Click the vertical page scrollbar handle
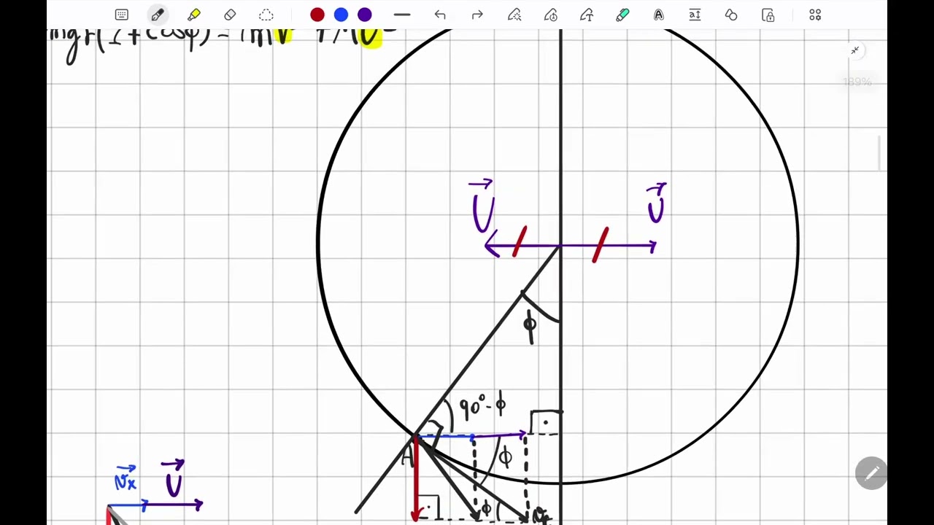The width and height of the screenshot is (934, 525). click(880, 153)
